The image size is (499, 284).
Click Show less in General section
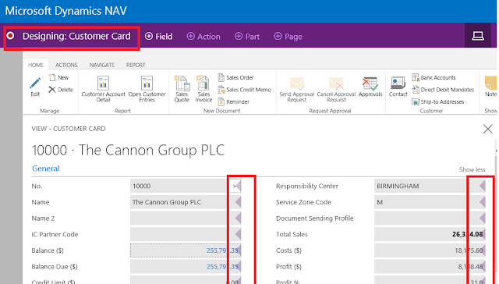tap(472, 169)
